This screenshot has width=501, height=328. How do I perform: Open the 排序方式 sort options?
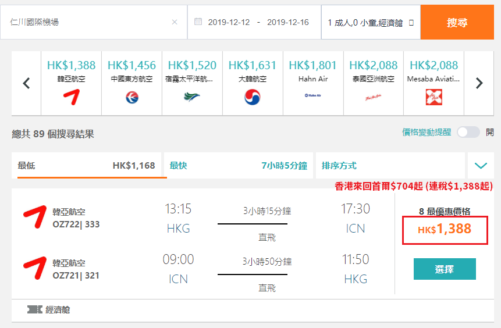pyautogui.click(x=390, y=165)
